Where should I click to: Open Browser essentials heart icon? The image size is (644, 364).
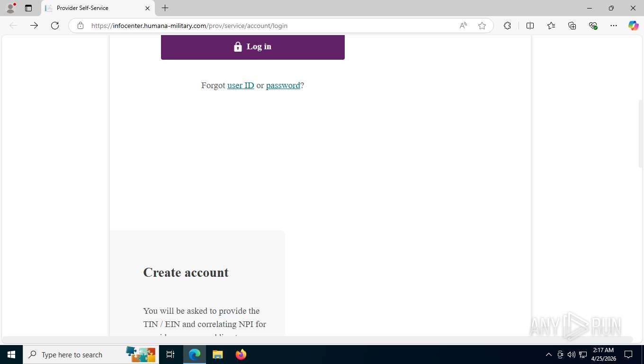[593, 26]
